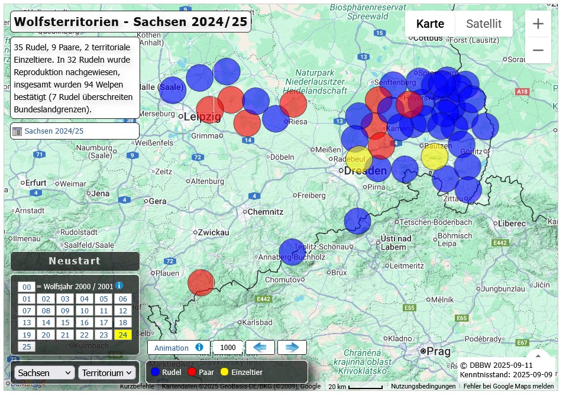The width and height of the screenshot is (566, 395).
Task: Click the red Paar circle near Plauen
Action: 201,282
